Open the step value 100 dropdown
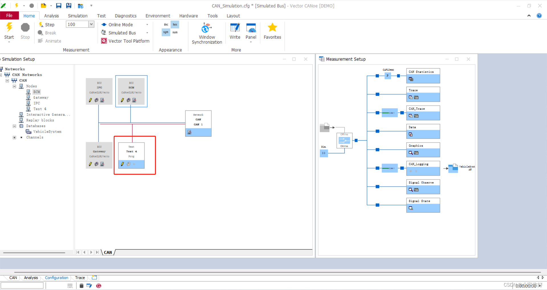The width and height of the screenshot is (547, 290). tap(91, 24)
